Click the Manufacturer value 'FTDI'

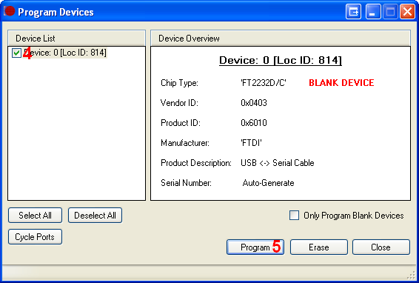[251, 143]
